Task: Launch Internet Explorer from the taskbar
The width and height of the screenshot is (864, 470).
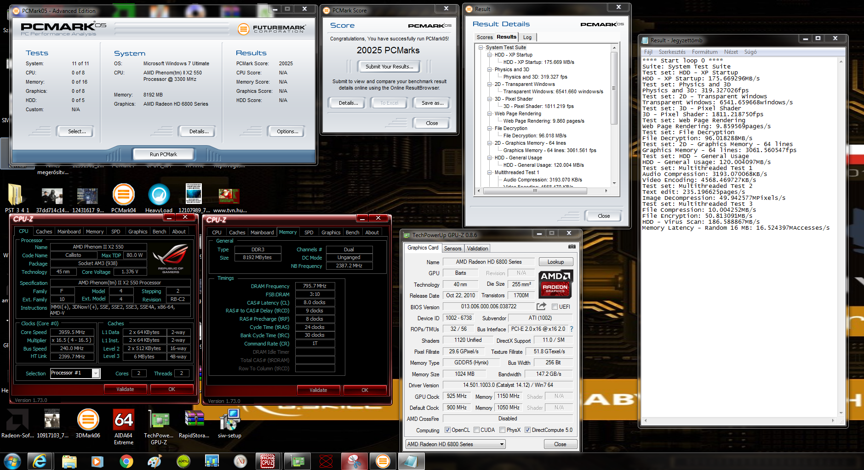Action: (x=40, y=461)
